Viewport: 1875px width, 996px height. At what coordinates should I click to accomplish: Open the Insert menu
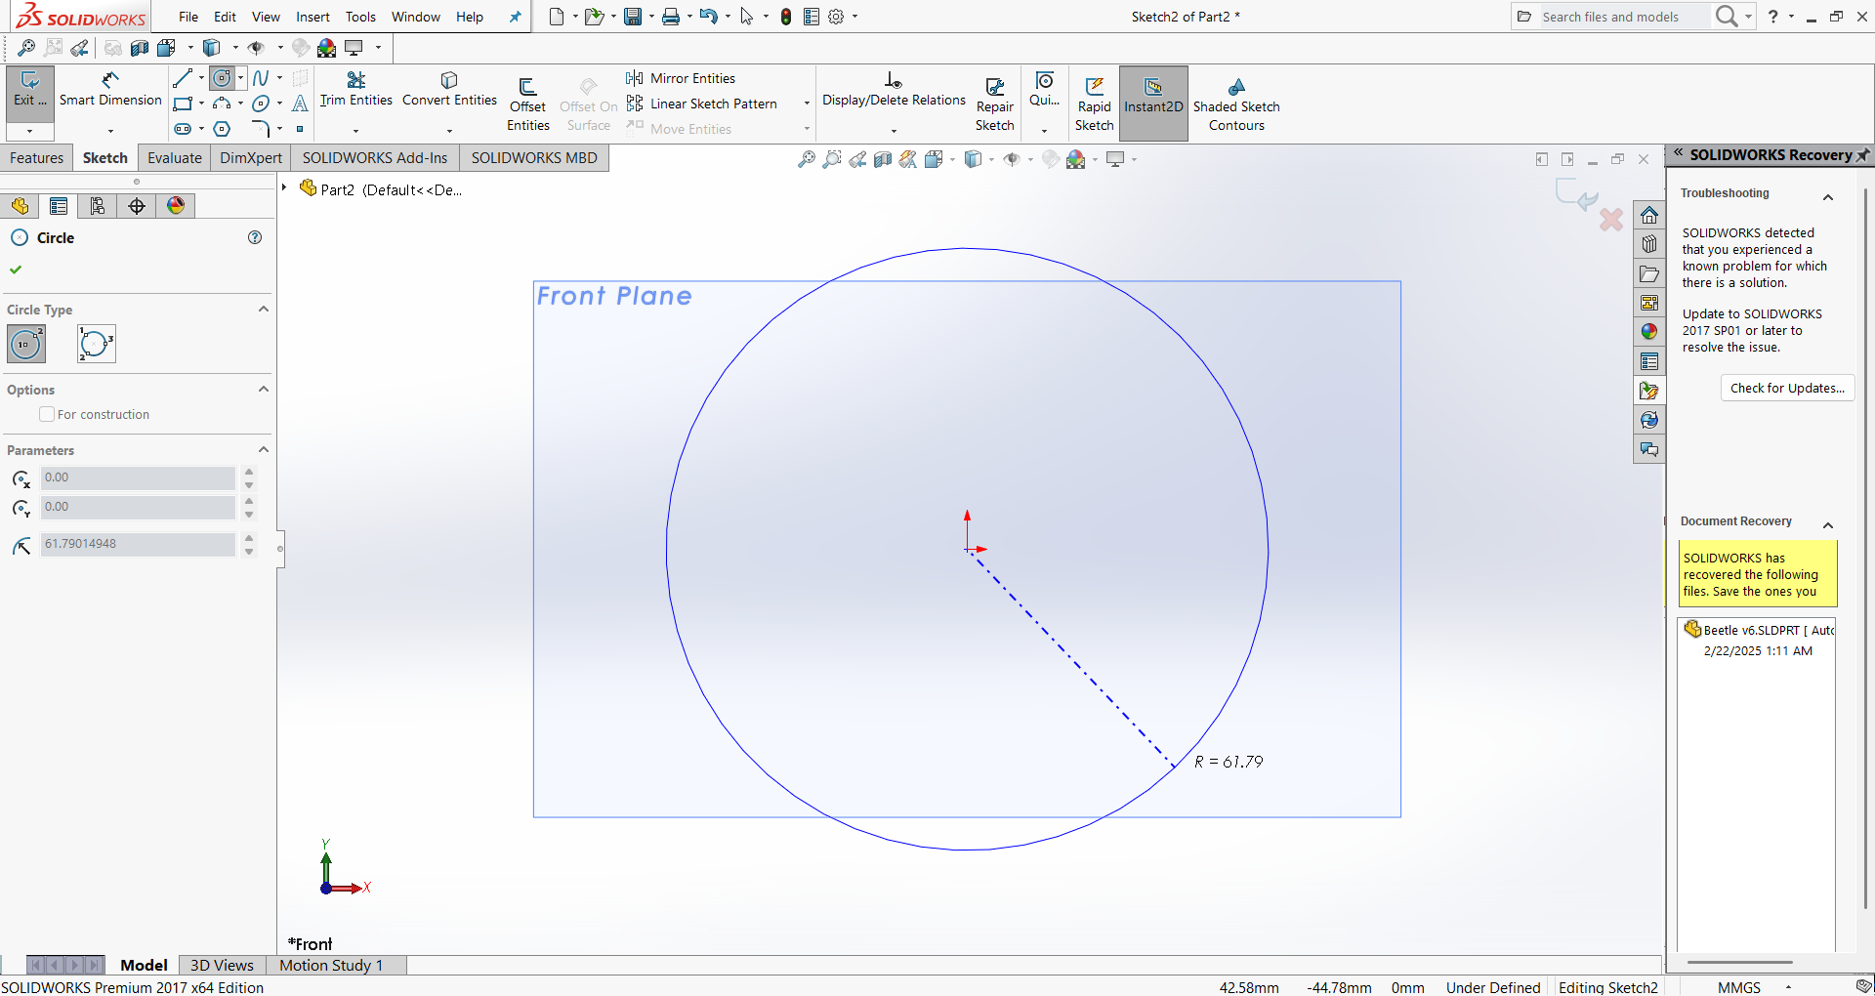pos(312,17)
